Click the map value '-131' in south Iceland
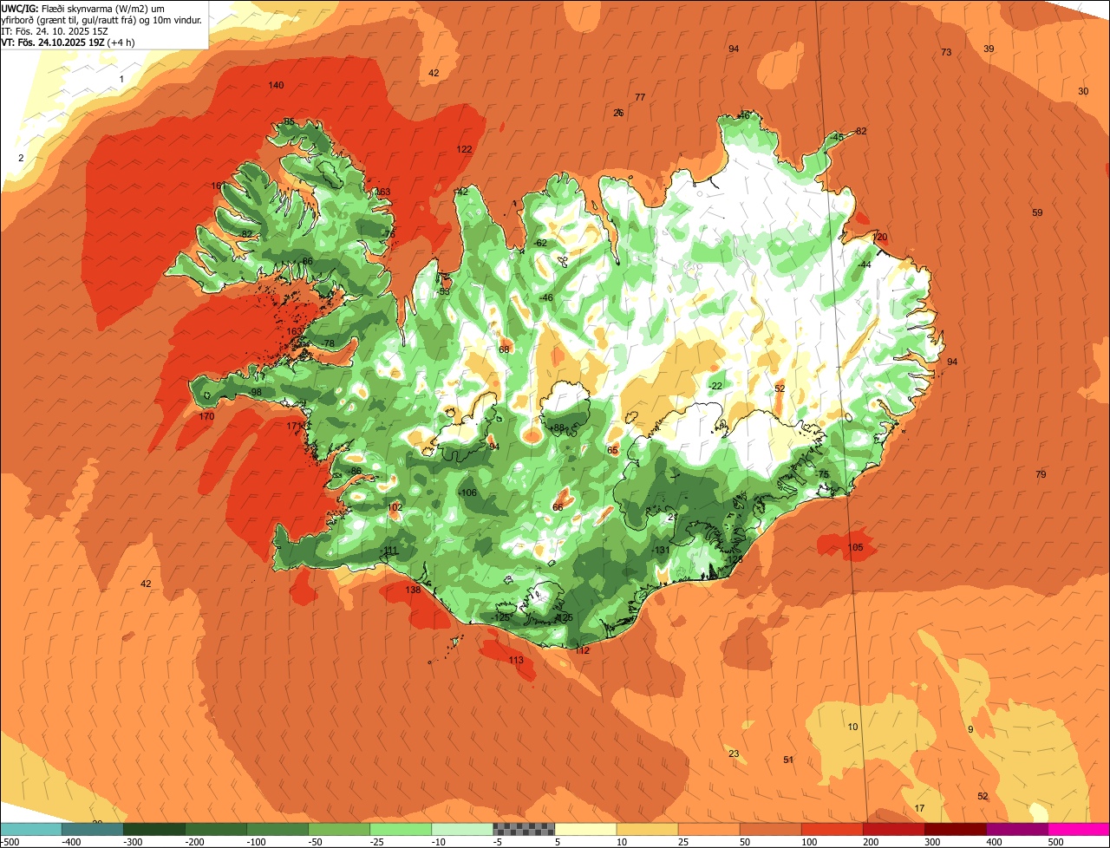1110x848 pixels. point(661,550)
